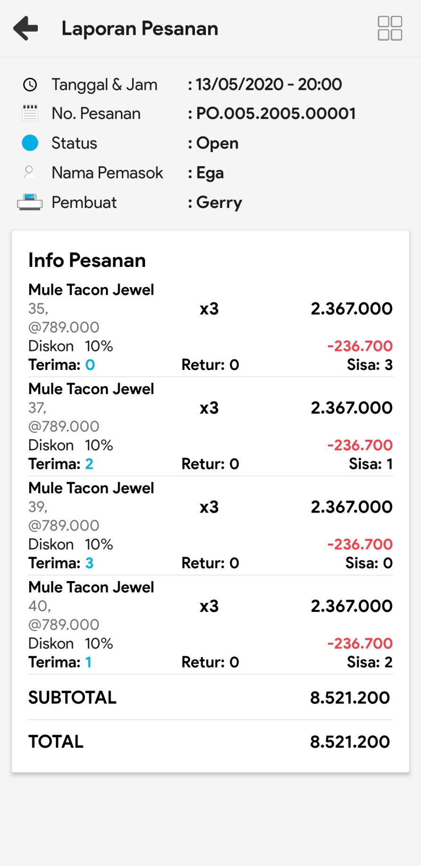Tap the blue Status circle indicator
The width and height of the screenshot is (421, 866).
[x=30, y=143]
